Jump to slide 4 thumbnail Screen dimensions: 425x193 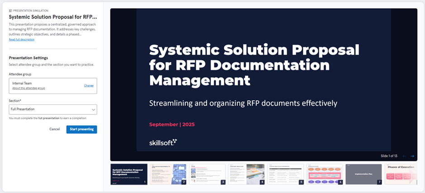click(246, 174)
